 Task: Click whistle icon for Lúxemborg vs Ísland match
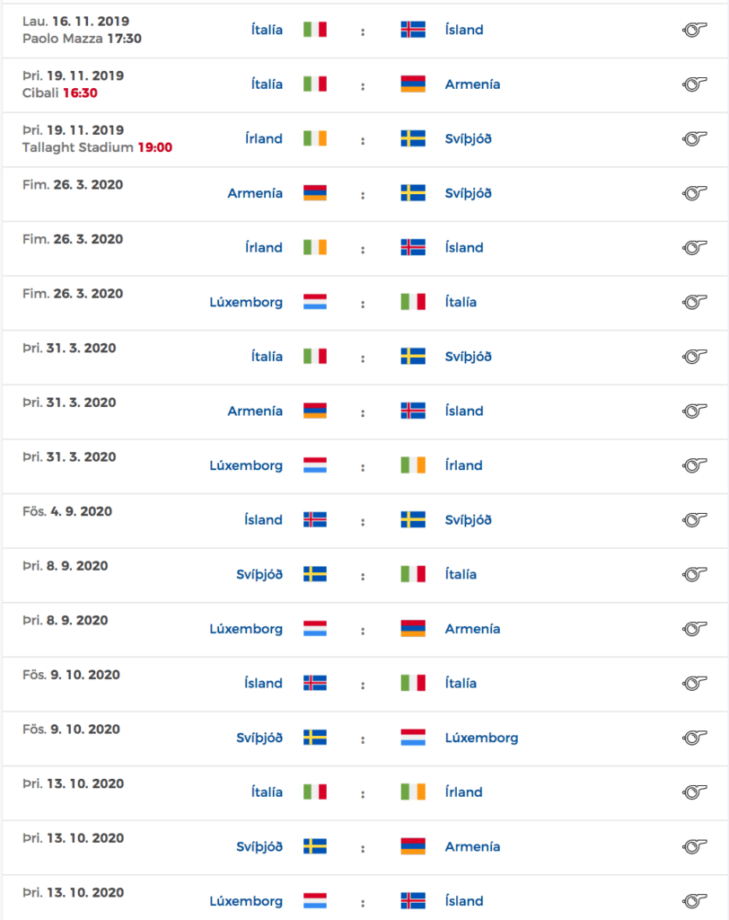(x=694, y=900)
